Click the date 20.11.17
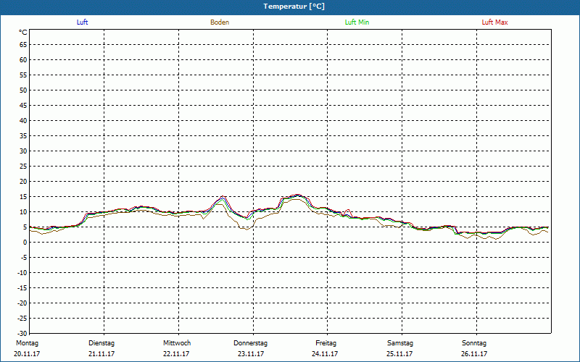 27,354
